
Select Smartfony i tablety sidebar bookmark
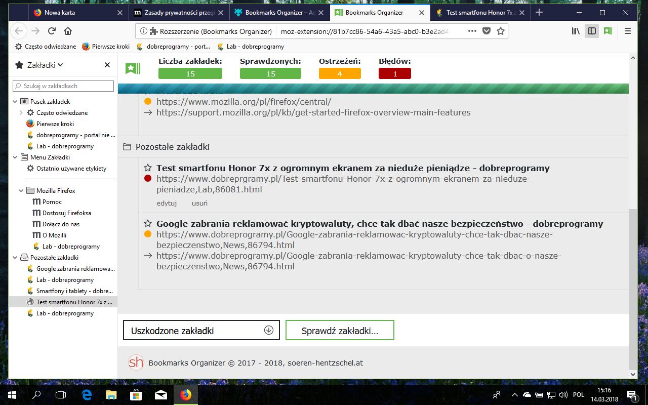tap(71, 291)
